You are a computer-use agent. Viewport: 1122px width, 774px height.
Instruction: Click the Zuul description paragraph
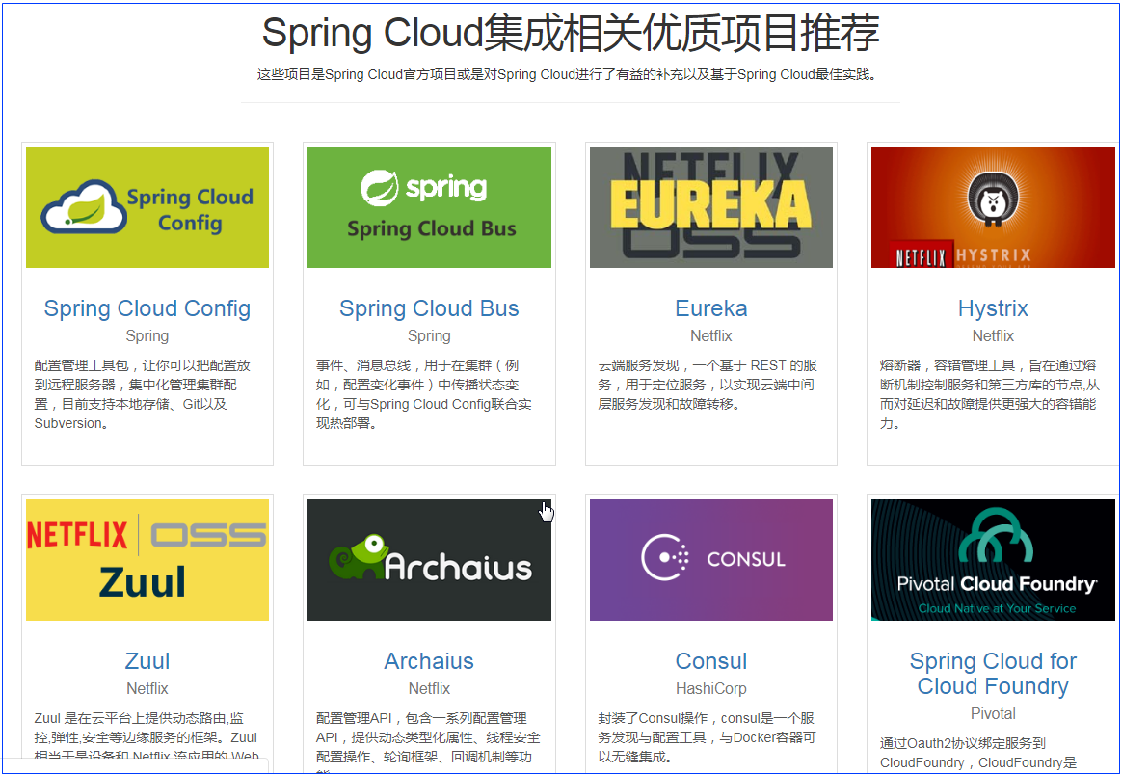(147, 736)
